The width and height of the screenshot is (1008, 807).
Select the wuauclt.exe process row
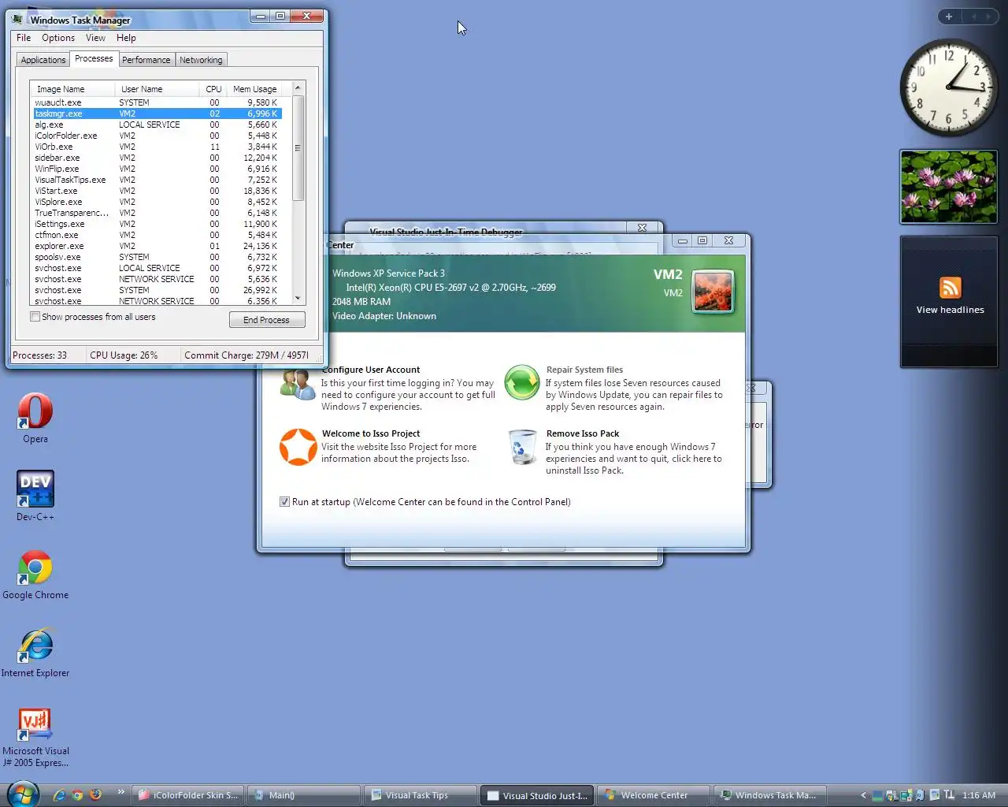pos(157,102)
